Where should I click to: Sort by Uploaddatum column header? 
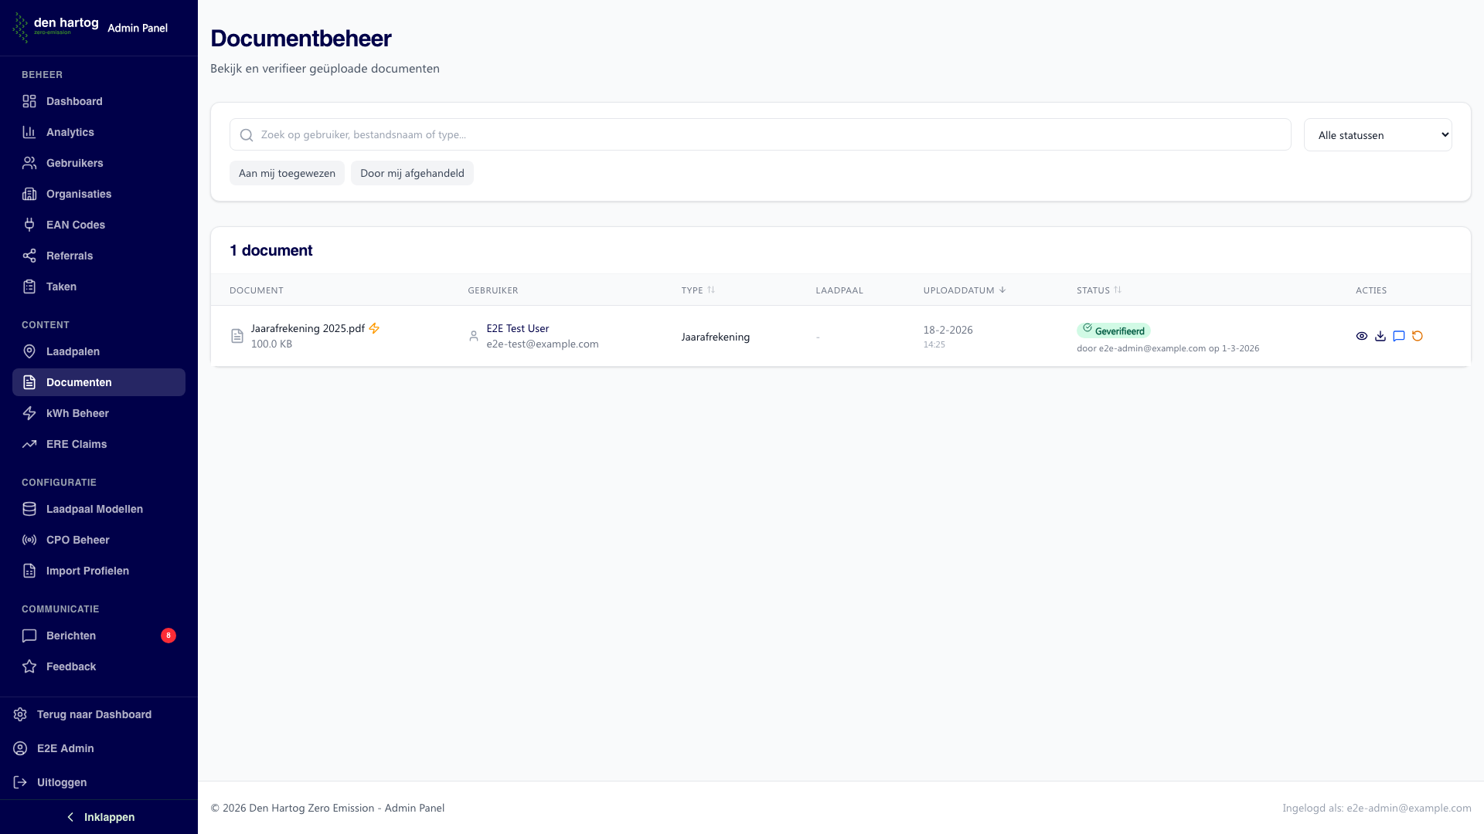964,290
